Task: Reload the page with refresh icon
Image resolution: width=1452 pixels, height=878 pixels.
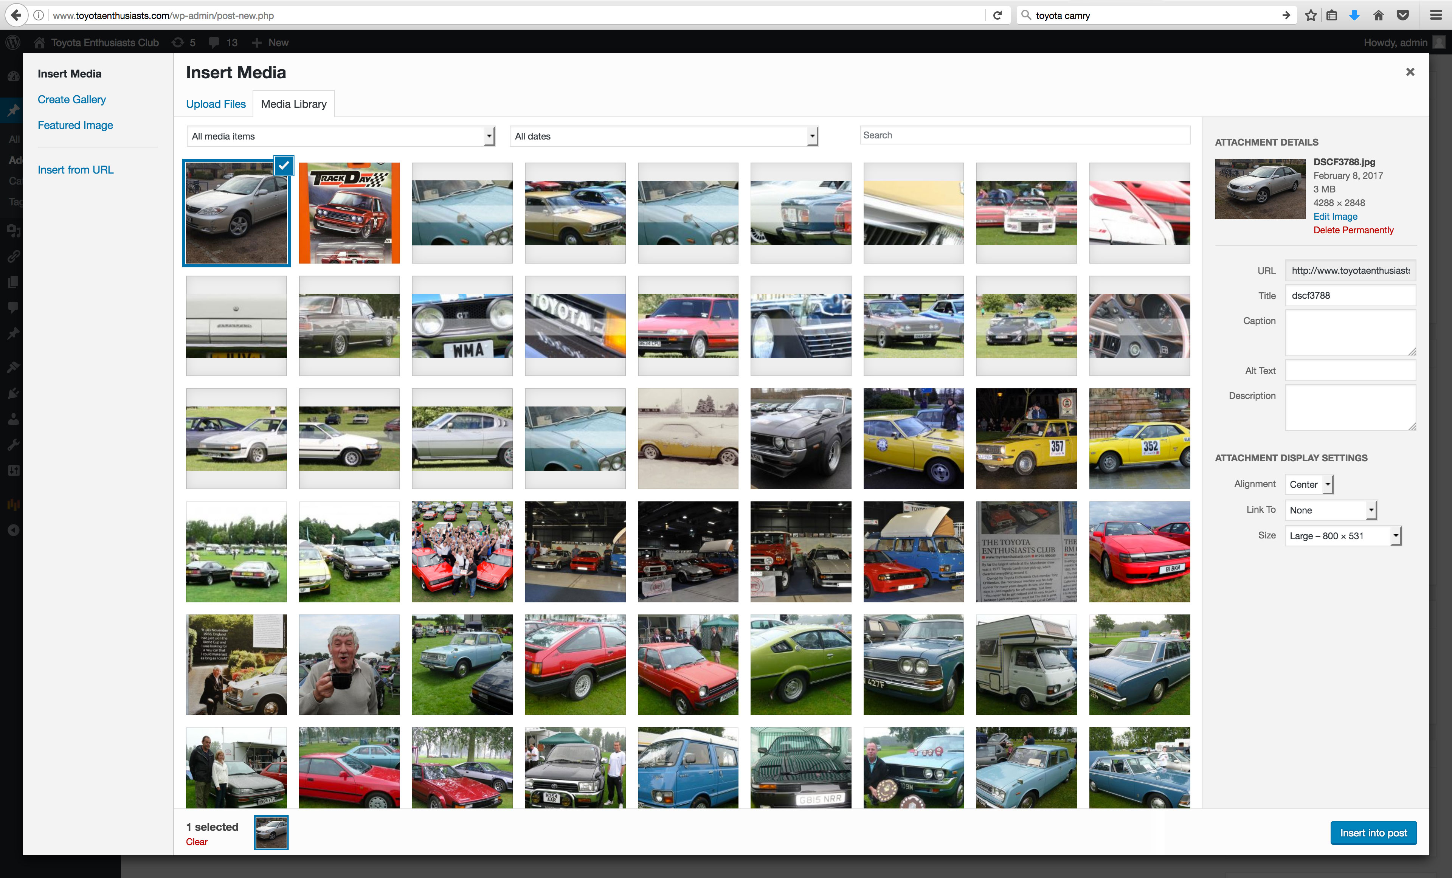Action: coord(997,16)
